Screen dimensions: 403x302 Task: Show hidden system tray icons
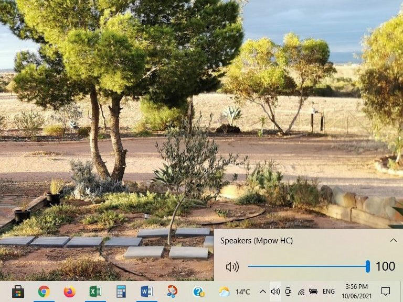click(x=263, y=292)
